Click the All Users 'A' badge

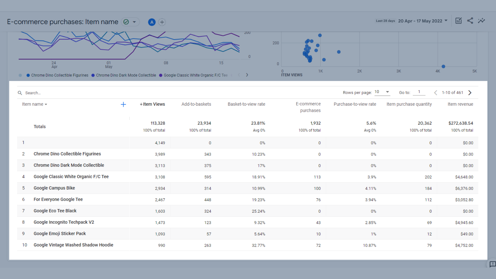click(x=152, y=22)
